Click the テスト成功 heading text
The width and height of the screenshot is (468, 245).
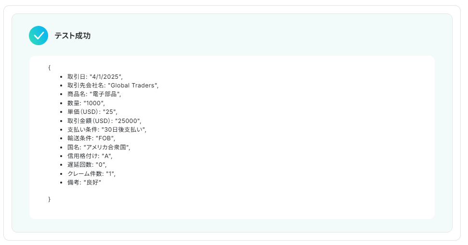72,36
